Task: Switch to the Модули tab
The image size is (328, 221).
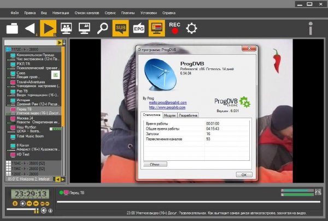Action: pos(169,115)
